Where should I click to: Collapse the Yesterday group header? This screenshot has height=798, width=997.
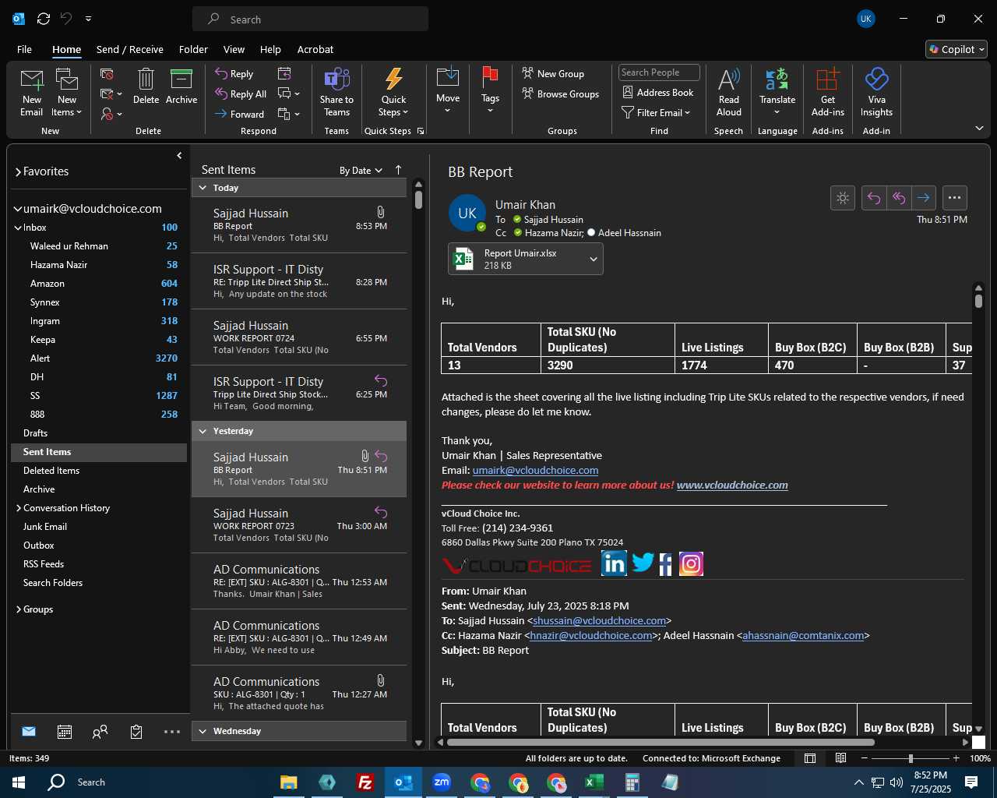pos(203,431)
